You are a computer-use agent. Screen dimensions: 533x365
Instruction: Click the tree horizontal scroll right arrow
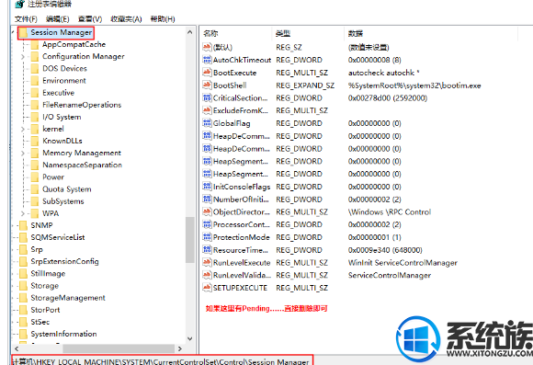[x=180, y=348]
